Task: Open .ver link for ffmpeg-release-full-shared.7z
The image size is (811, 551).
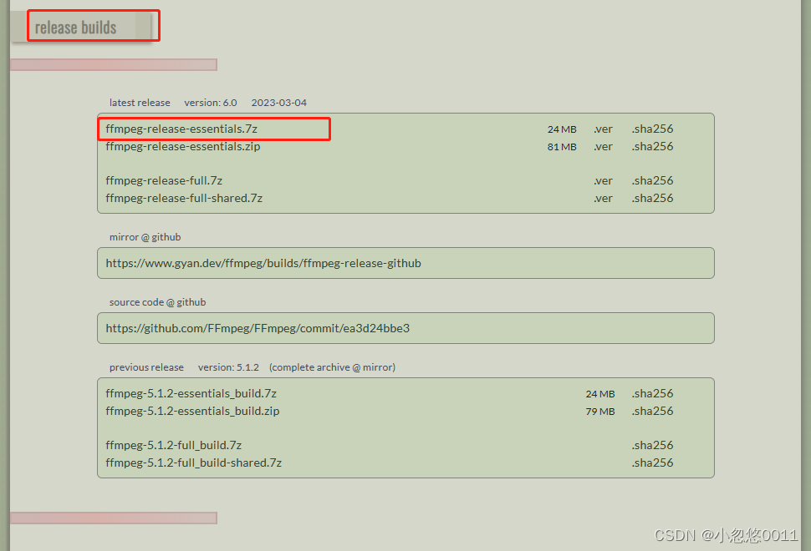Action: 603,198
